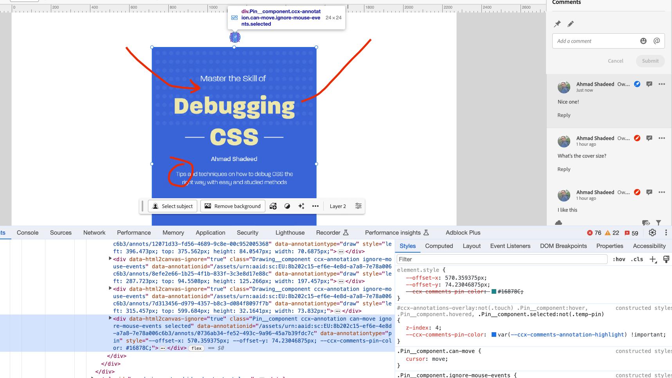Click the blue pin color swatch in styles
The image size is (672, 378).
pos(494,335)
